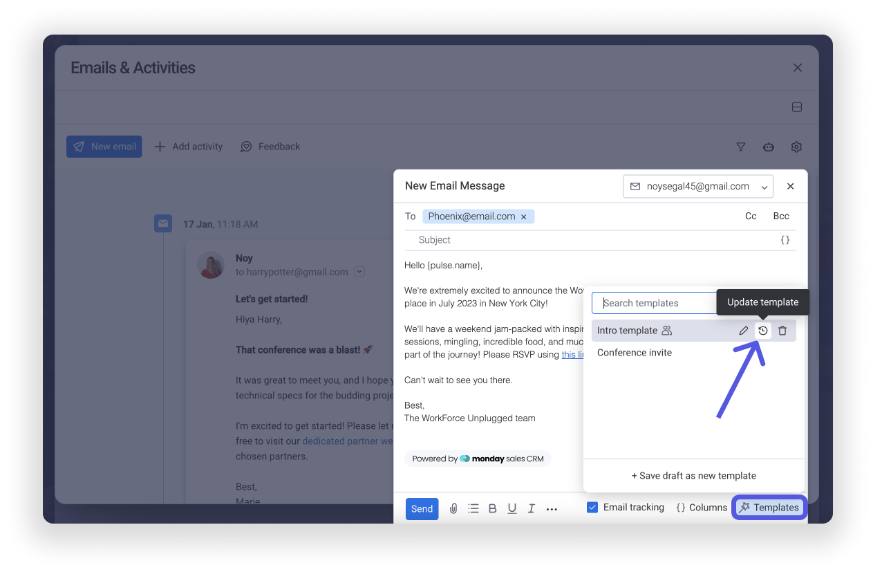The width and height of the screenshot is (873, 572).
Task: Open the Templates menu
Action: pyautogui.click(x=769, y=507)
